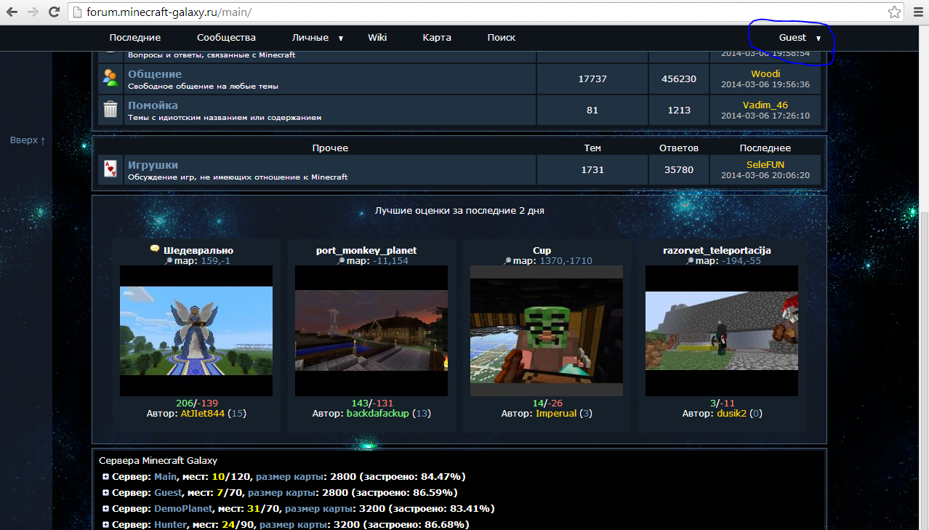Reload the page with refresh icon
This screenshot has width=929, height=530.
[x=54, y=12]
